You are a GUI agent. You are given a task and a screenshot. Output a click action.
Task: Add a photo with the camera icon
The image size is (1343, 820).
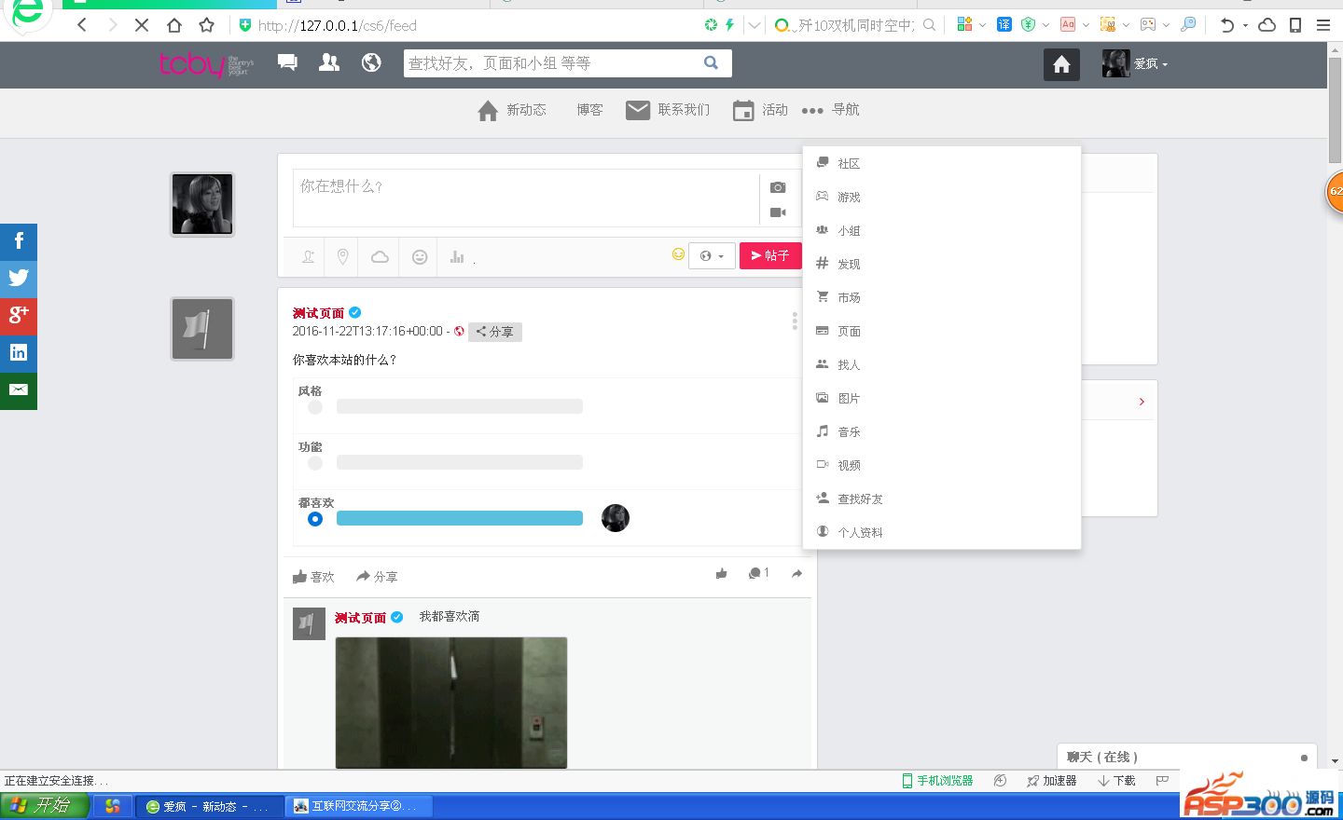pos(778,187)
